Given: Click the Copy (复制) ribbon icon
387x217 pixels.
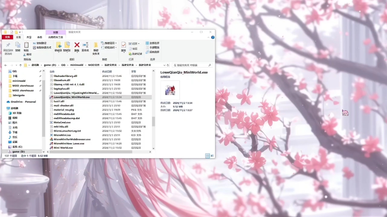Looking at the screenshot, I should tap(18, 45).
